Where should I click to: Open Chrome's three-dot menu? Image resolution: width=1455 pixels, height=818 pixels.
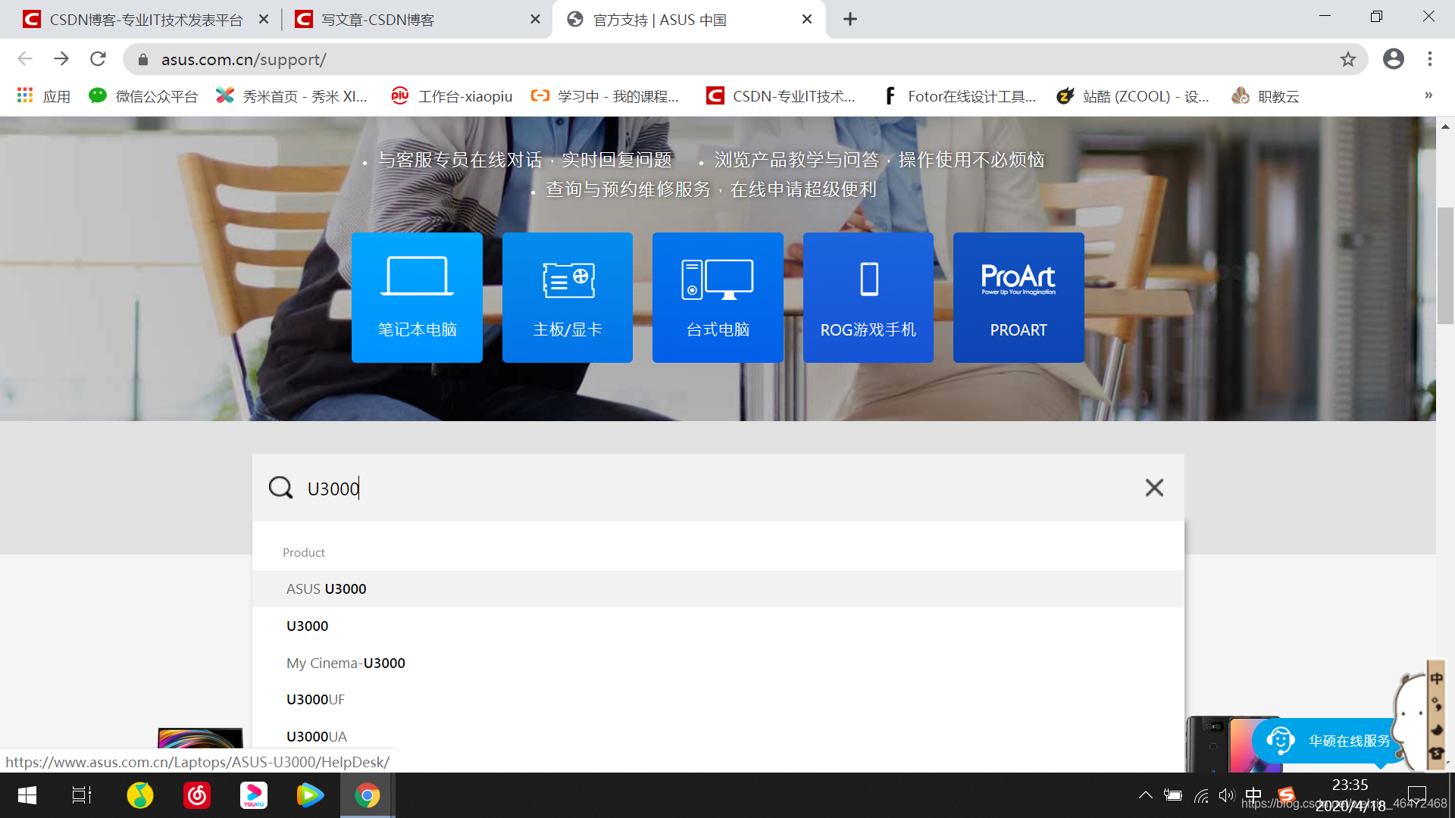point(1429,59)
